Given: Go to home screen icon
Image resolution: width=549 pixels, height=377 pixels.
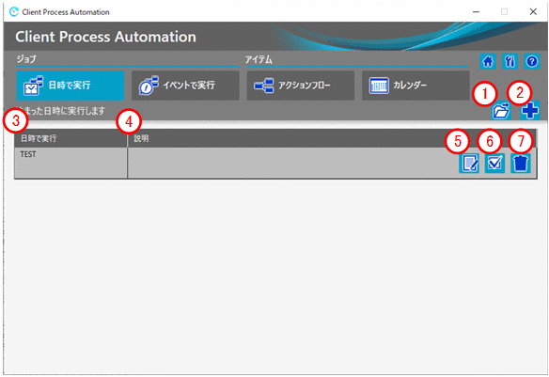Looking at the screenshot, I should pos(488,62).
